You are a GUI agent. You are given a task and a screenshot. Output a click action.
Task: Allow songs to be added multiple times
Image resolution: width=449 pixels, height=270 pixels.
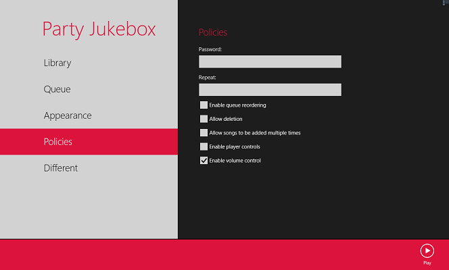(204, 132)
